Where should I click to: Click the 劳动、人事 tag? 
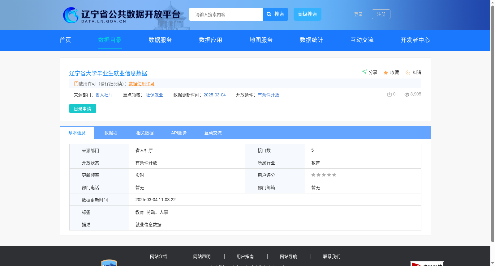tap(157, 212)
